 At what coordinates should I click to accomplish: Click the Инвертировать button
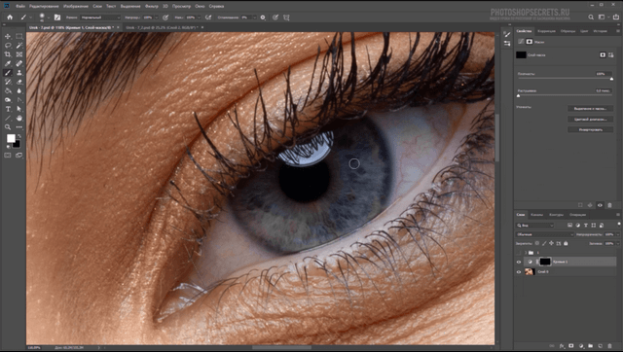coord(590,129)
